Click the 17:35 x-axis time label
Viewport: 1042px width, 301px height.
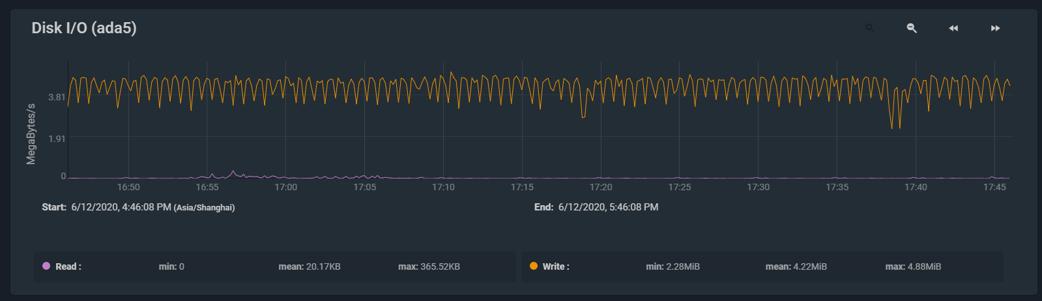837,187
